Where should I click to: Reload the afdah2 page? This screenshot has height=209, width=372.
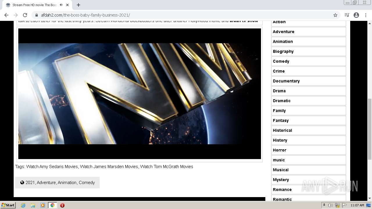point(25,15)
